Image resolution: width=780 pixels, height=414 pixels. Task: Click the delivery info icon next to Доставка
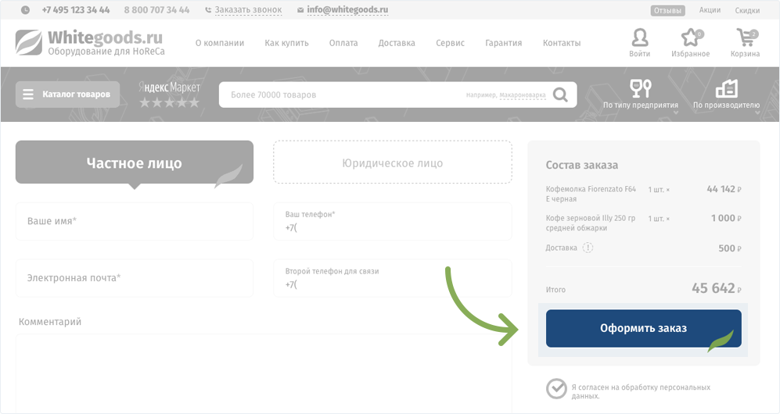point(588,248)
